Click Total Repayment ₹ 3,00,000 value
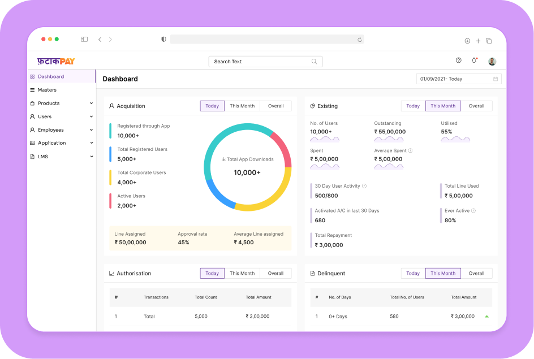The width and height of the screenshot is (534, 359). click(329, 245)
